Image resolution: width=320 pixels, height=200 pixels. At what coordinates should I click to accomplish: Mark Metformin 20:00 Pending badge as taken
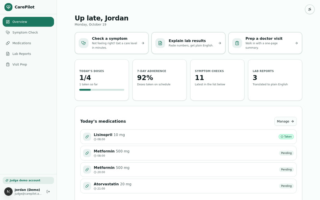286,169
